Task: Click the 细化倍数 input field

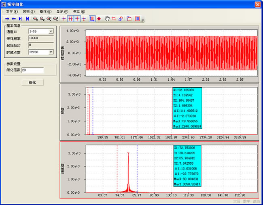Action: [32, 70]
